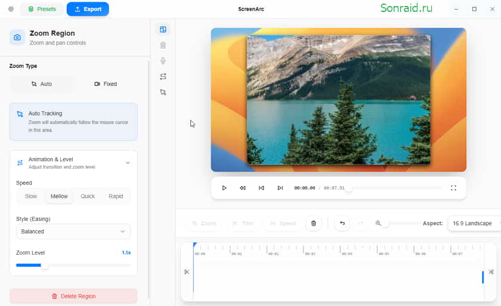Add a Zoom region from toolbar
Screen dimensions: 501x306
(x=205, y=223)
